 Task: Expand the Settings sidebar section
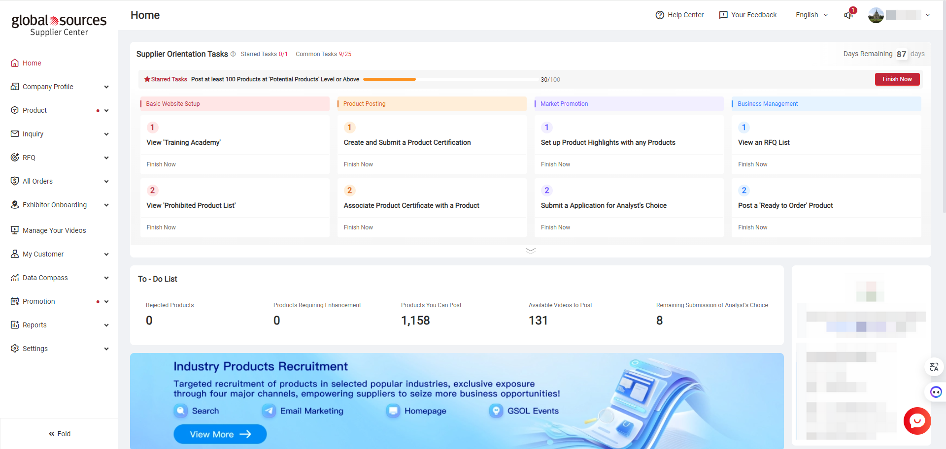pyautogui.click(x=35, y=348)
